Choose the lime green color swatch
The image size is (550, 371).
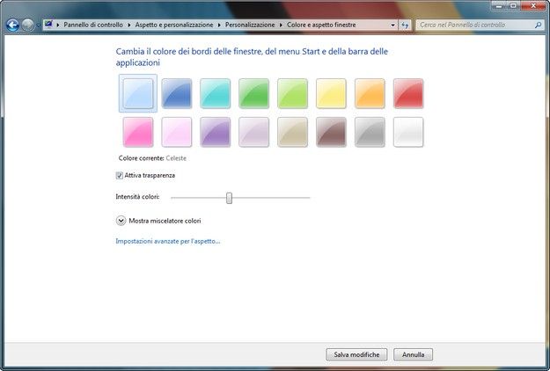click(x=292, y=93)
